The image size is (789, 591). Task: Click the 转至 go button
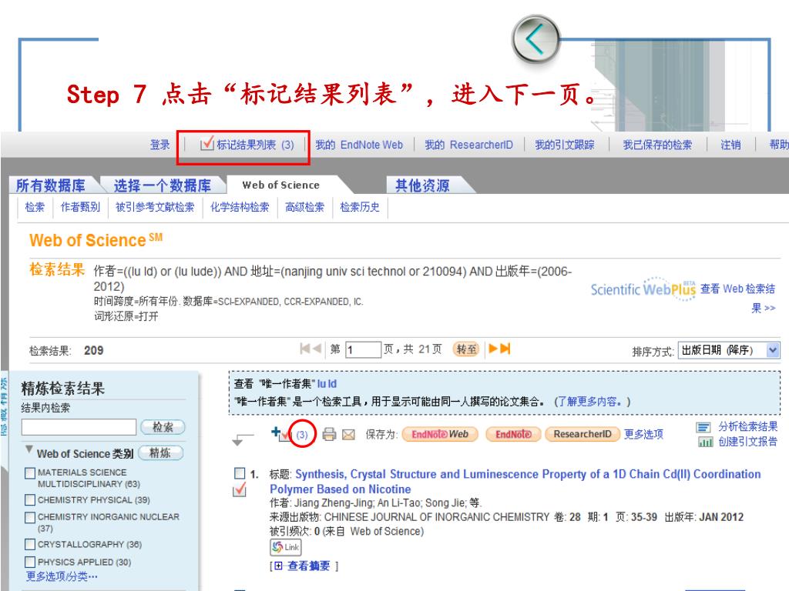(x=466, y=349)
